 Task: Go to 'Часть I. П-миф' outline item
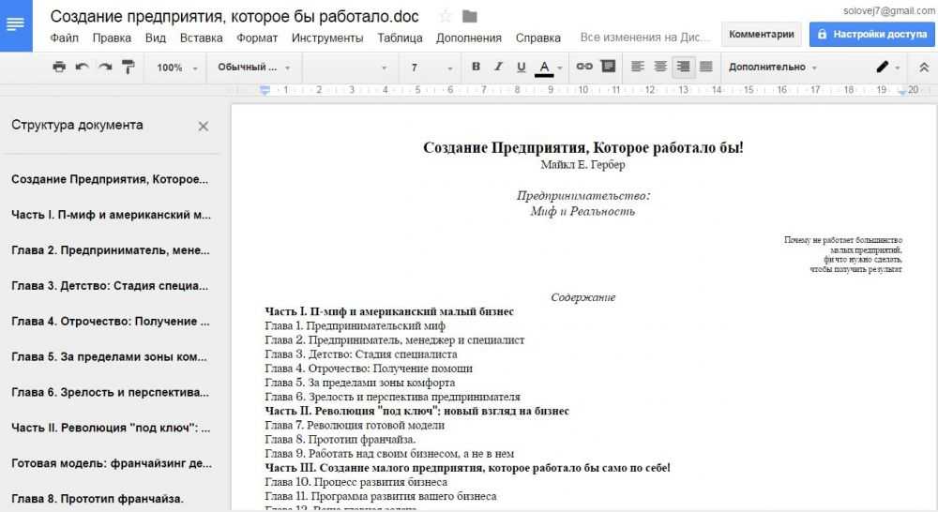point(111,215)
